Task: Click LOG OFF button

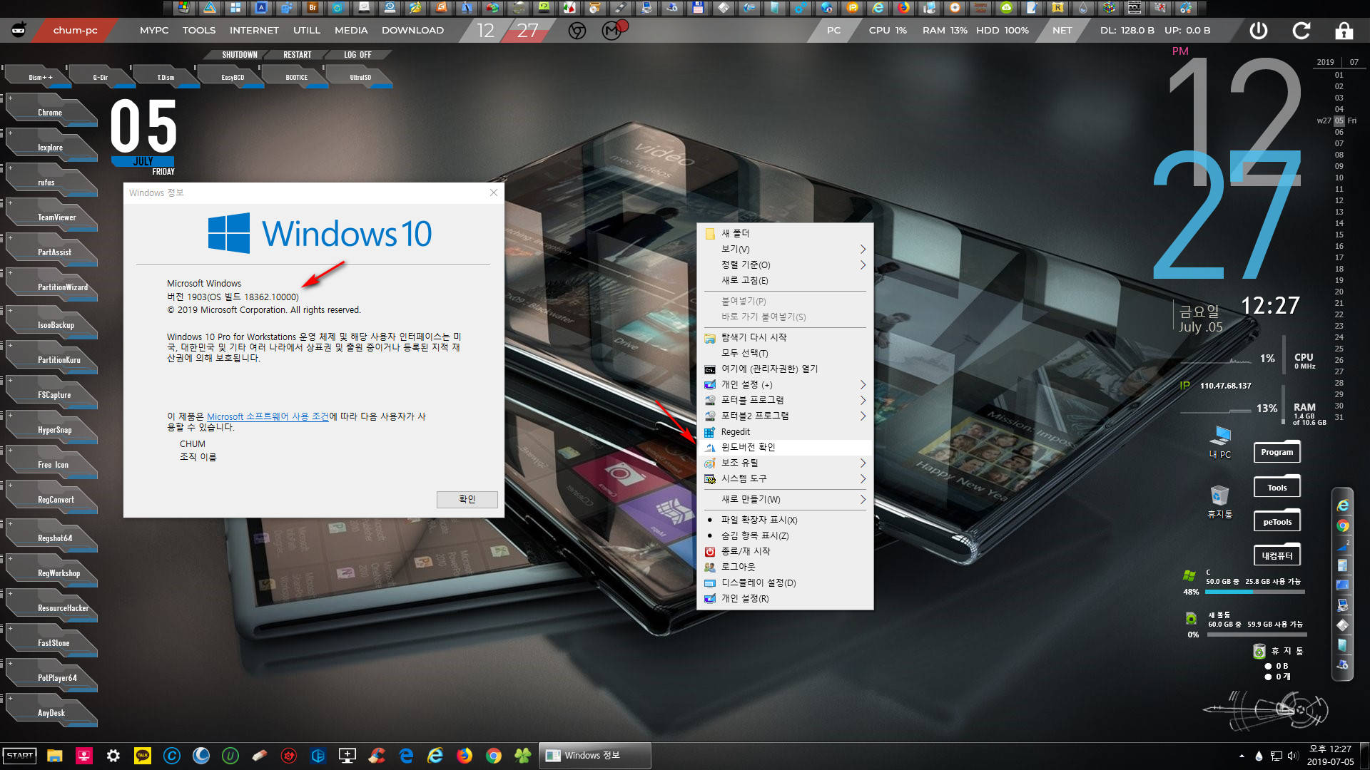Action: coord(357,55)
